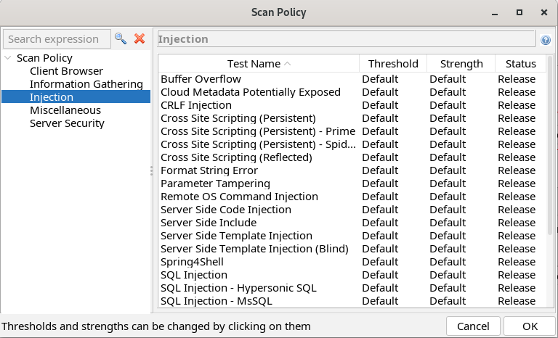This screenshot has height=338, width=558.
Task: Click the red X clear search icon
Action: pyautogui.click(x=139, y=39)
